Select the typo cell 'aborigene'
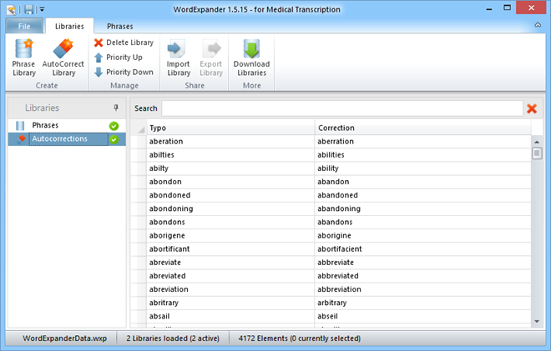The width and height of the screenshot is (551, 351). (x=230, y=235)
